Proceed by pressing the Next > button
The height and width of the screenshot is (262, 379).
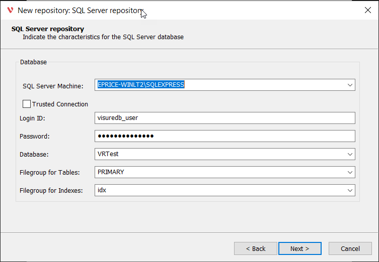(x=299, y=248)
